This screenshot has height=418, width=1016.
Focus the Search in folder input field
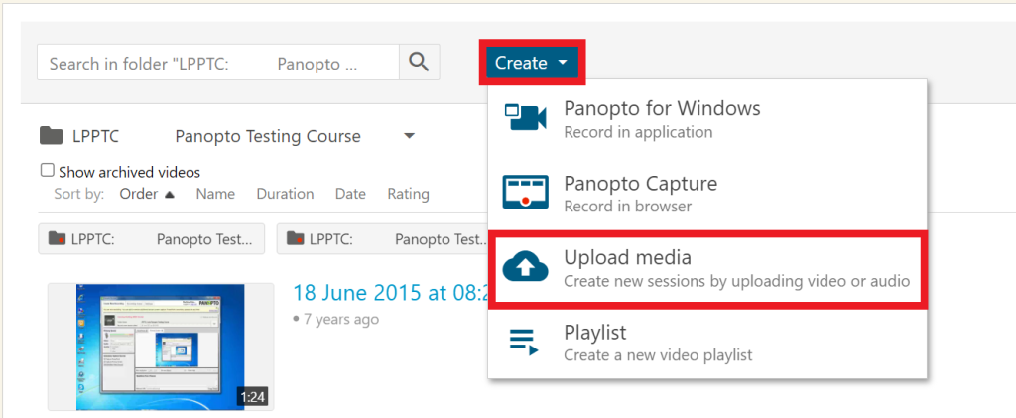(x=218, y=63)
